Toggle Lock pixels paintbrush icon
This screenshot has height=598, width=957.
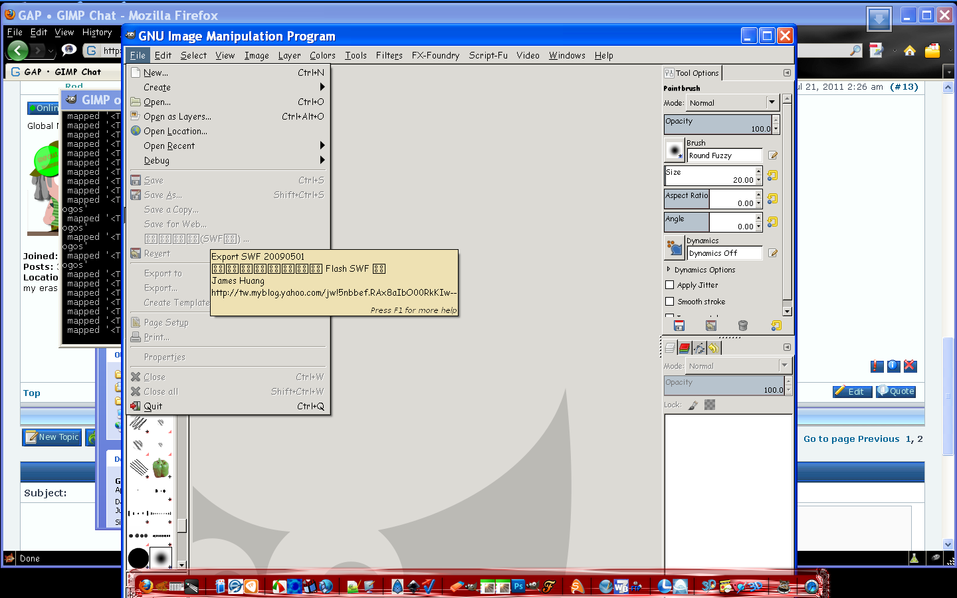693,405
